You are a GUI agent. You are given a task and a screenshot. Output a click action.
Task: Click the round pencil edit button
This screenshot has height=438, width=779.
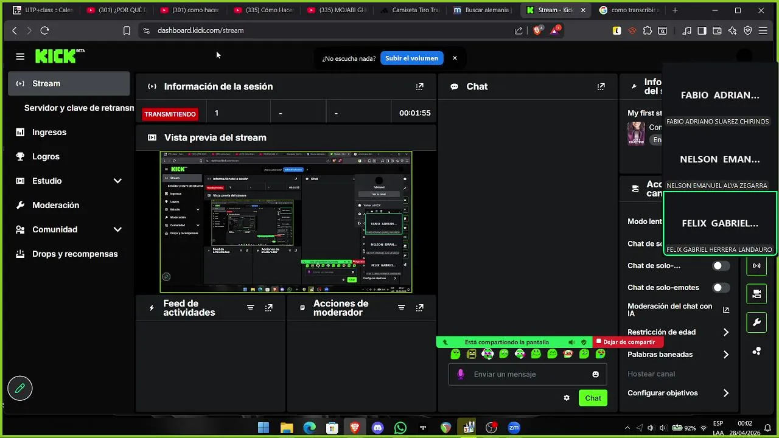pyautogui.click(x=19, y=388)
